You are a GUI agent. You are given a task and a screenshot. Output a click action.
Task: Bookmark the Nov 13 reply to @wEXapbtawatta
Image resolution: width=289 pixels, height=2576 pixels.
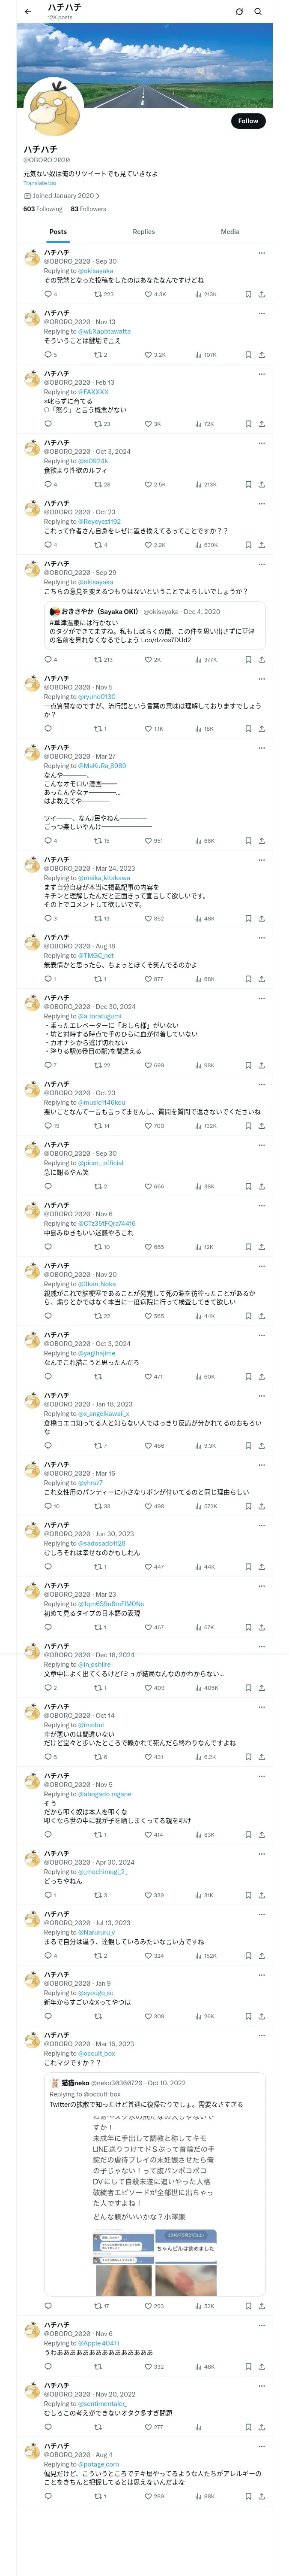click(248, 355)
